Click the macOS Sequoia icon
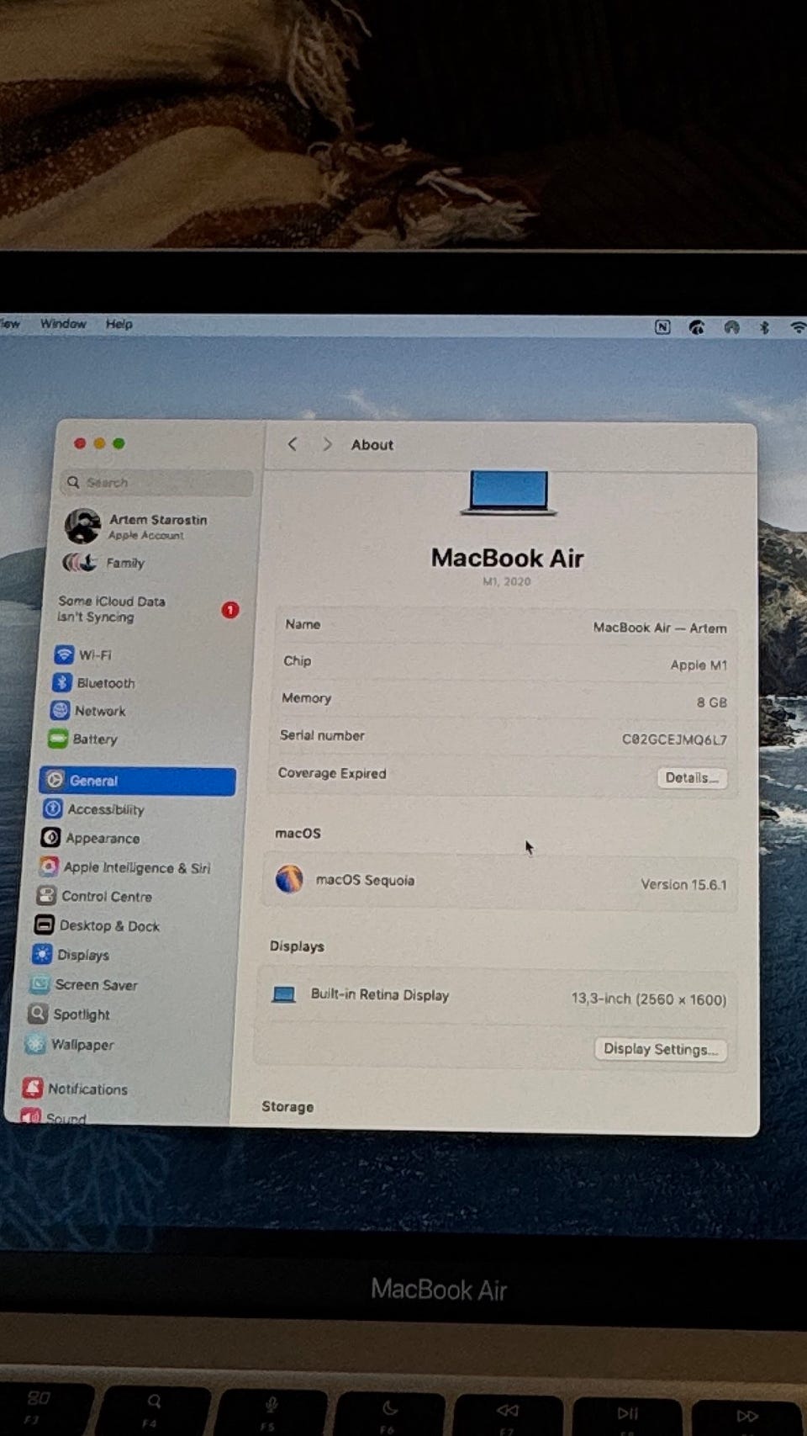This screenshot has height=1436, width=807. coord(289,879)
